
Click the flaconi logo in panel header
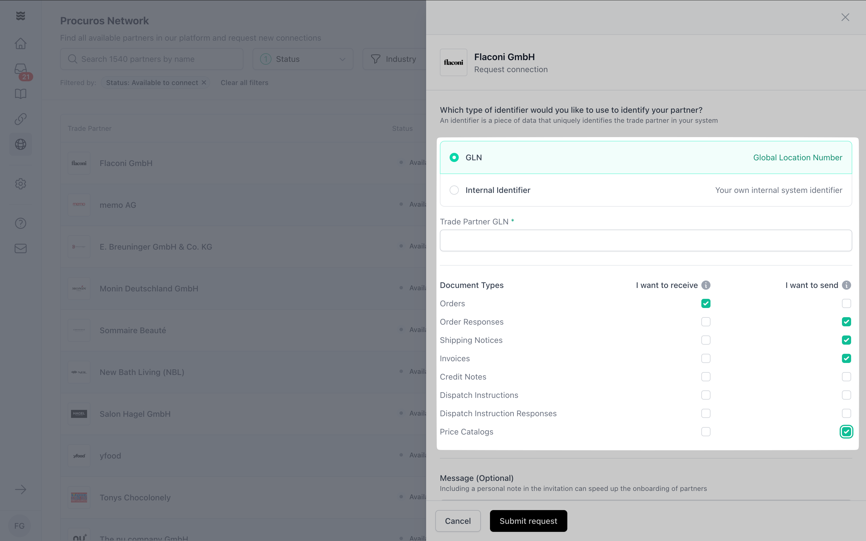(x=453, y=62)
